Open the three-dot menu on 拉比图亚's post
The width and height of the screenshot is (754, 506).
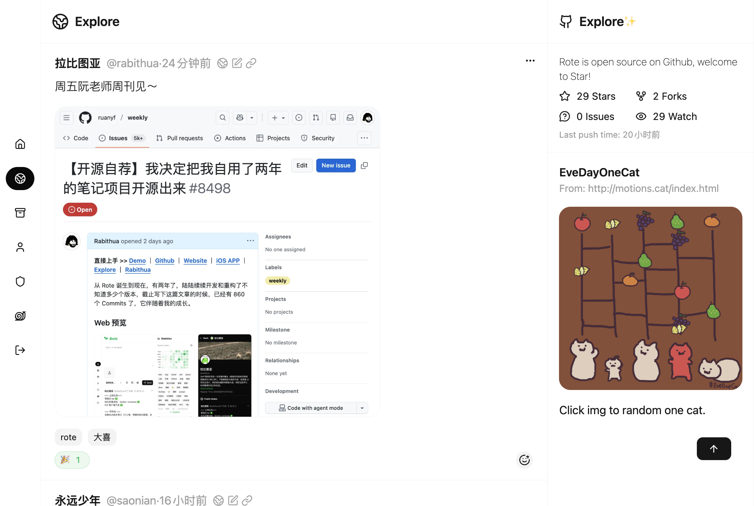point(530,60)
